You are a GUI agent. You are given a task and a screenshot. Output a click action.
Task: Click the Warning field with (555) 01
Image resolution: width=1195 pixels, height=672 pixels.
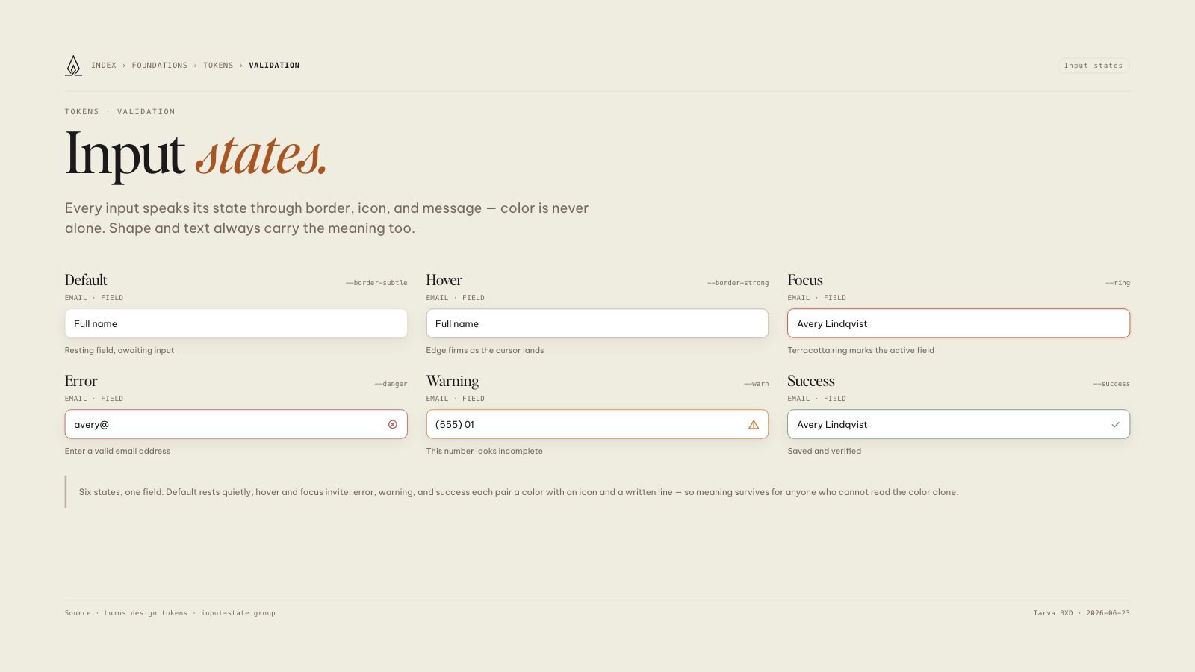597,424
